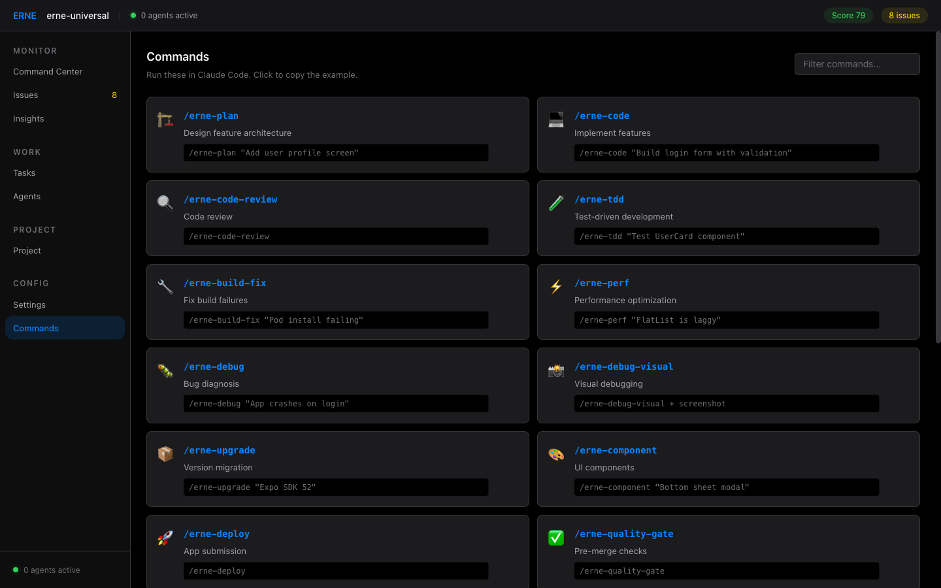Open Command Center in the sidebar

[48, 72]
